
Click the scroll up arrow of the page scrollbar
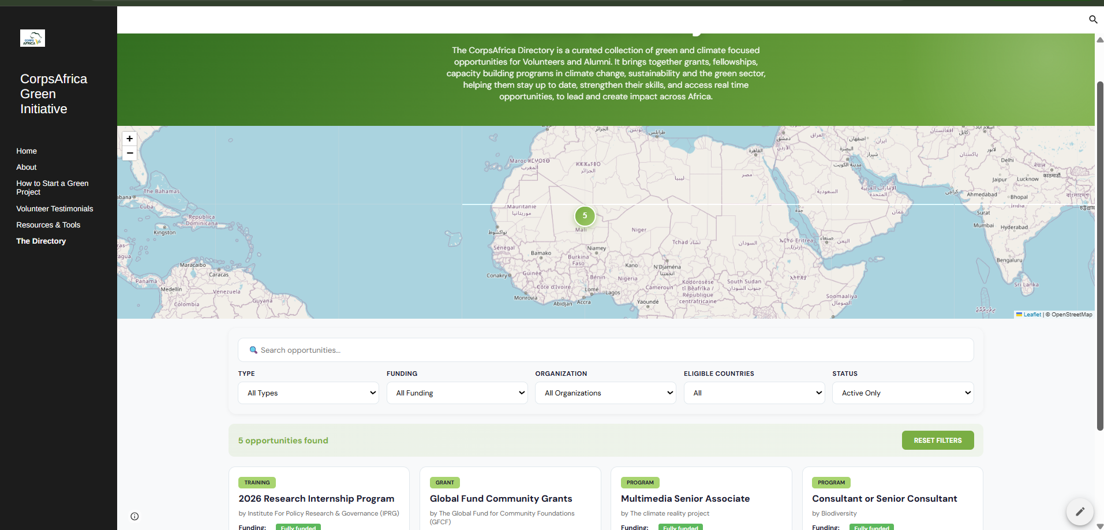(1100, 40)
